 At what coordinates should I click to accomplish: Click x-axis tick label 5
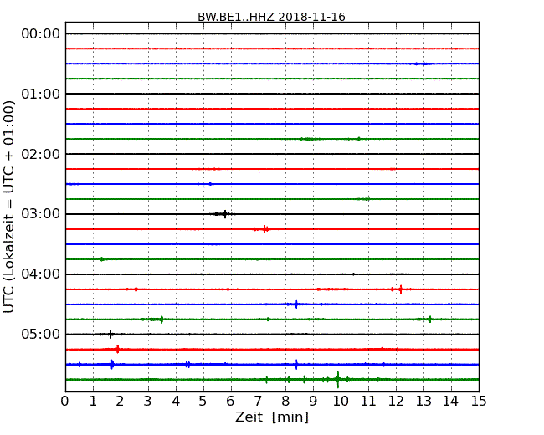pos(203,402)
